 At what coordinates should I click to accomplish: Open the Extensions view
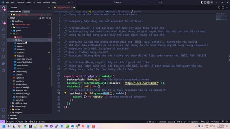[x=4, y=43]
